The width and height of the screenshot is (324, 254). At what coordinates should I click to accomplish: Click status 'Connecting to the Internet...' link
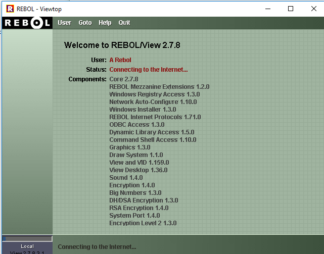(x=149, y=70)
